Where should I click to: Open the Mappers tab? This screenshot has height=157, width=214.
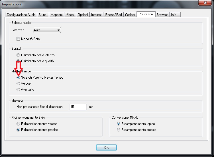(56, 15)
